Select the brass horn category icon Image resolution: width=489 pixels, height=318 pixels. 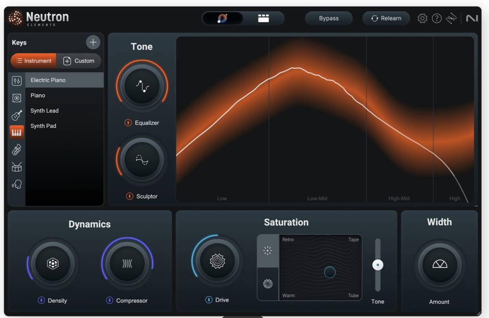point(17,150)
